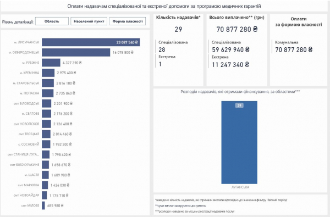Select the Форма власності detail level button
330x217 pixels.
128,21
